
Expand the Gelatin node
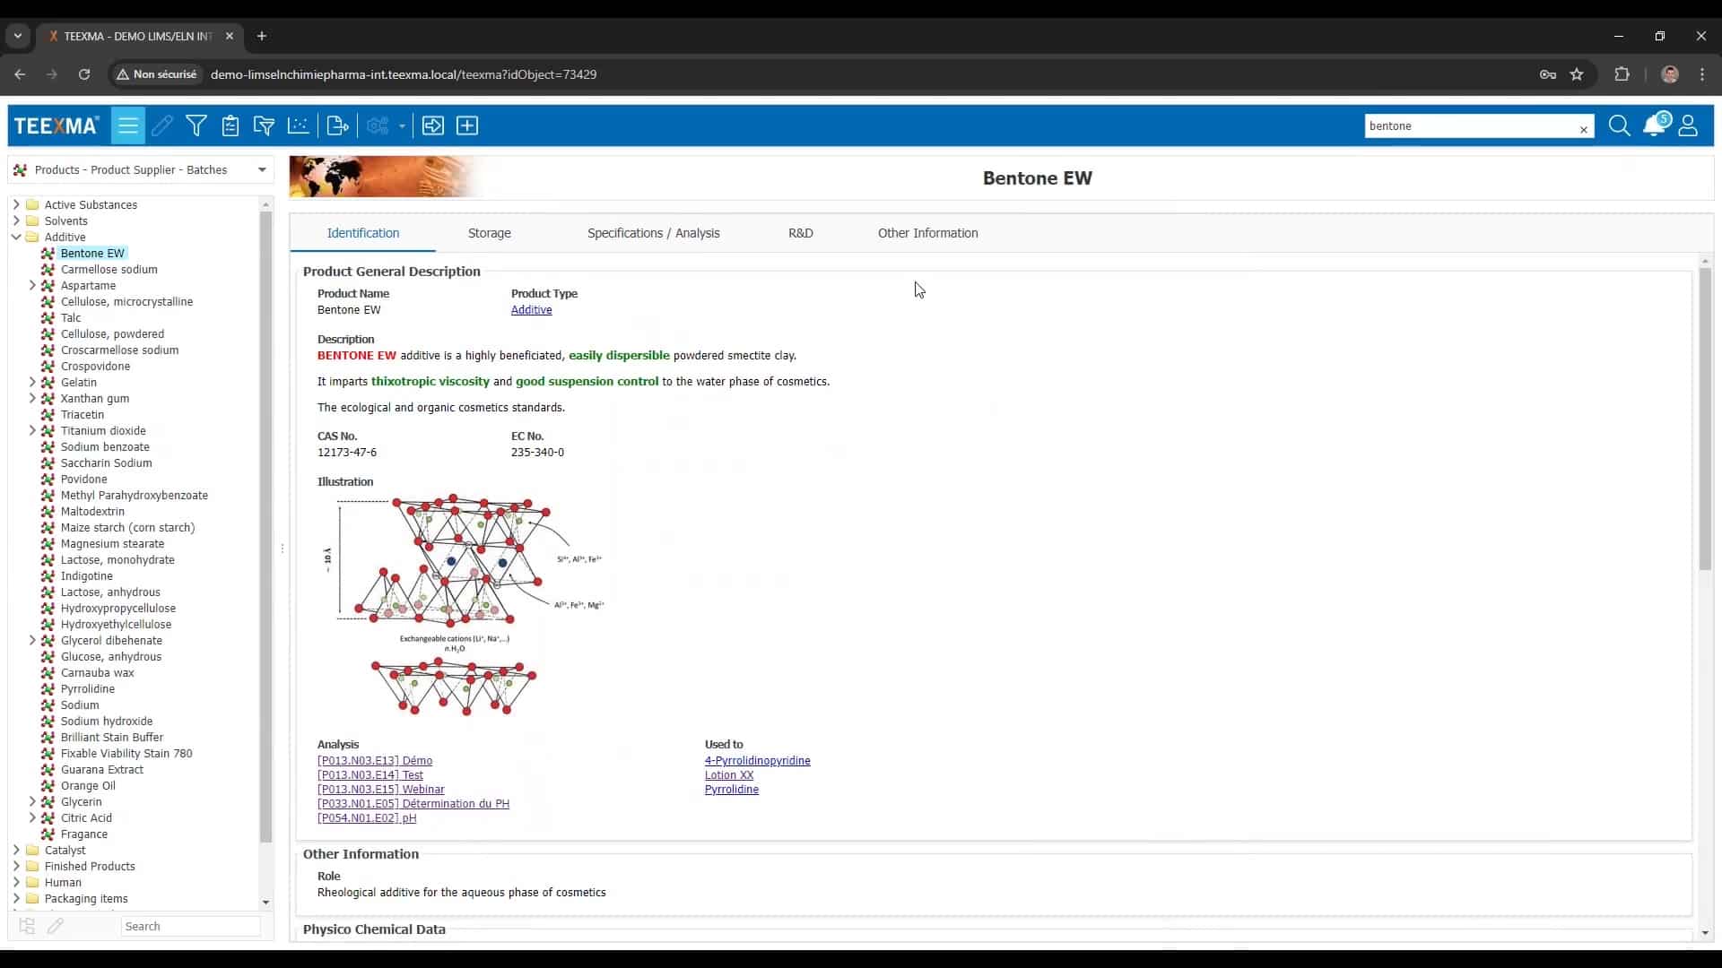pos(32,382)
